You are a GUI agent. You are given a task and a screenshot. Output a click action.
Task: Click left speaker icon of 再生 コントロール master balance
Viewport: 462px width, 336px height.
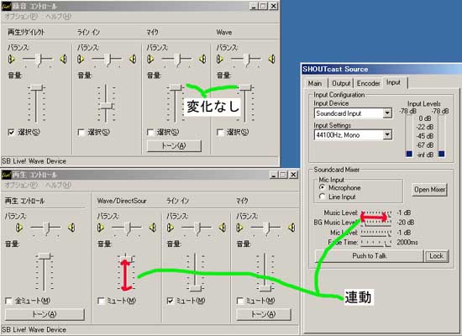(19, 228)
